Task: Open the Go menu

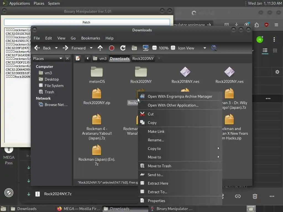Action: click(73, 38)
